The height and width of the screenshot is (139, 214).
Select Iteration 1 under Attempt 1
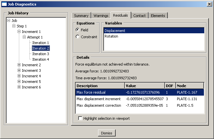click(41, 43)
